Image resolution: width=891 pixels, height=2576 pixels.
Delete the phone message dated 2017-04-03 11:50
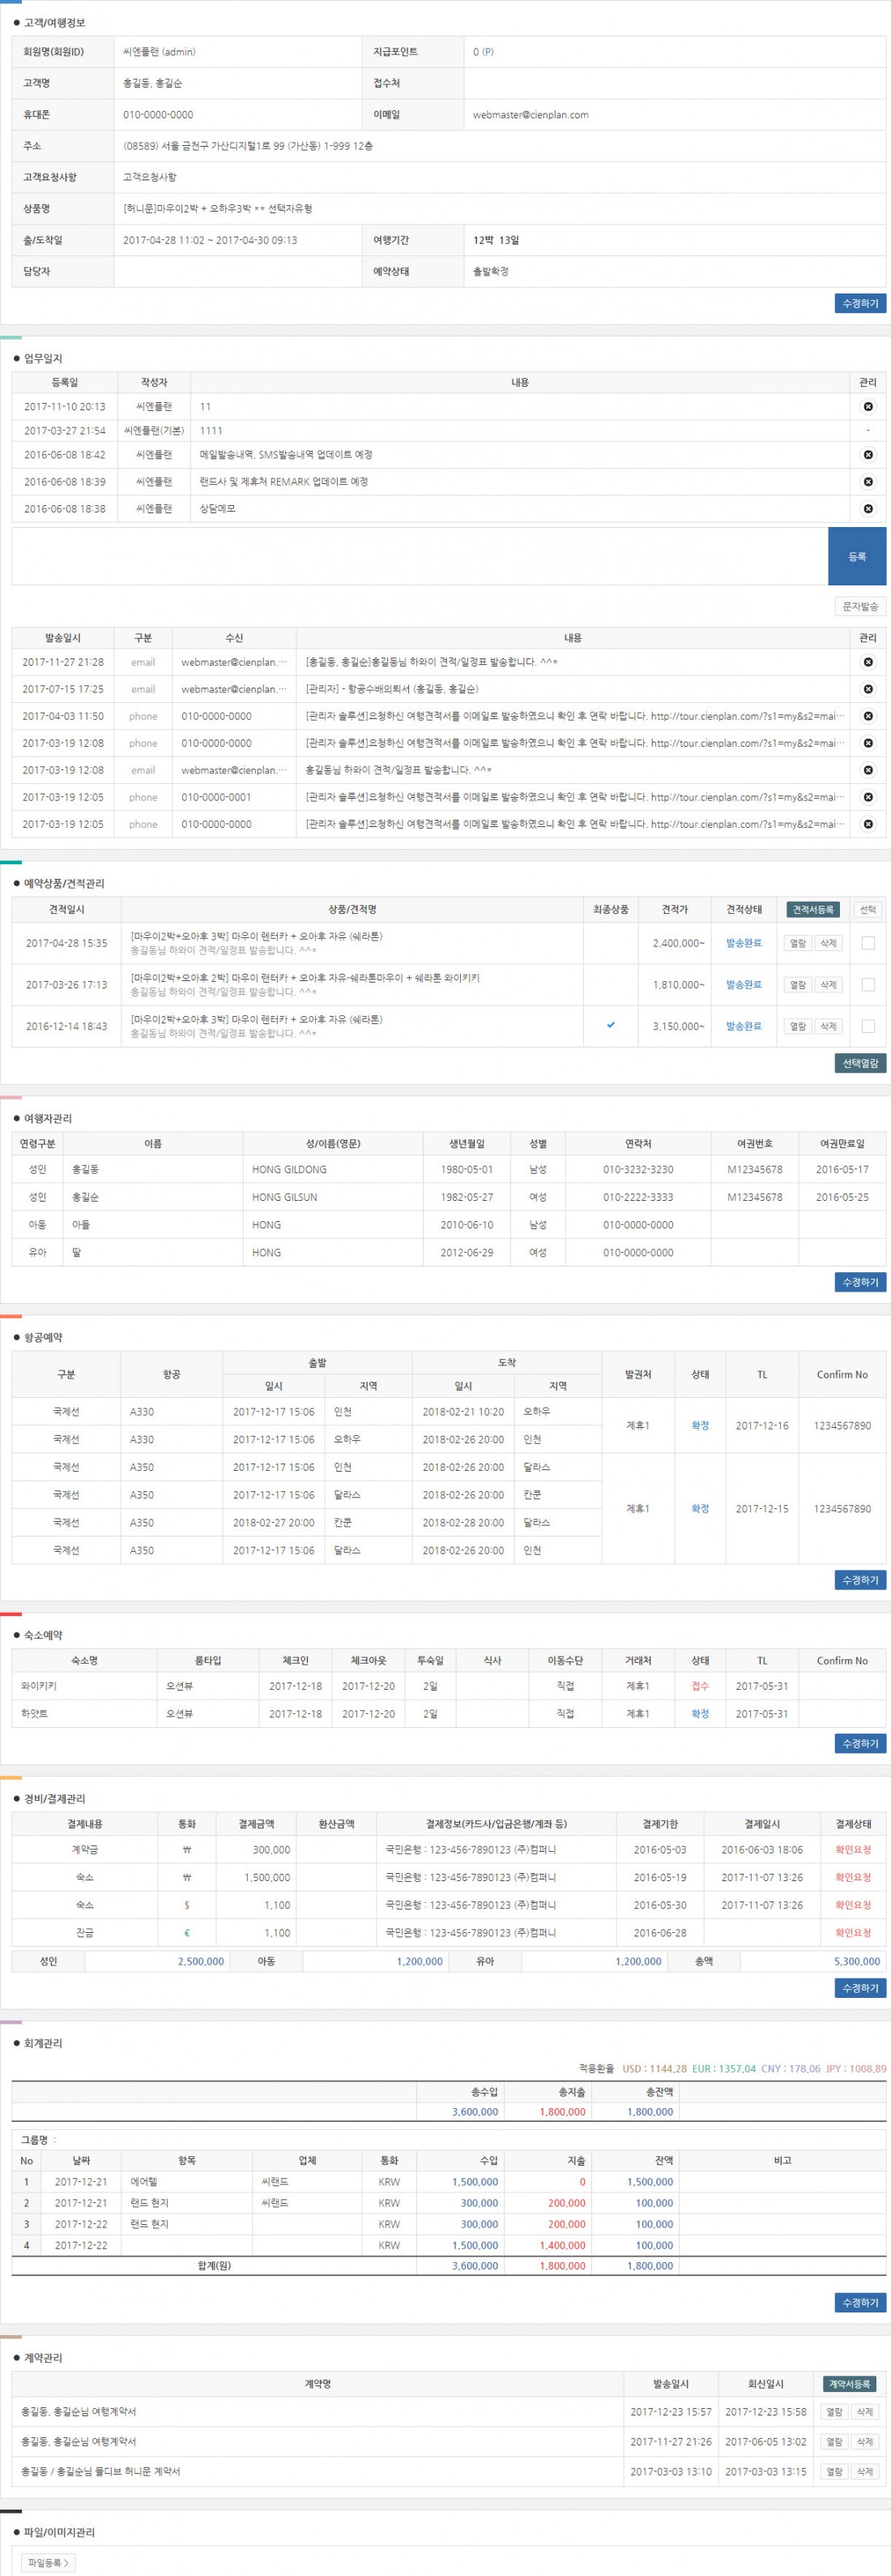pos(867,716)
